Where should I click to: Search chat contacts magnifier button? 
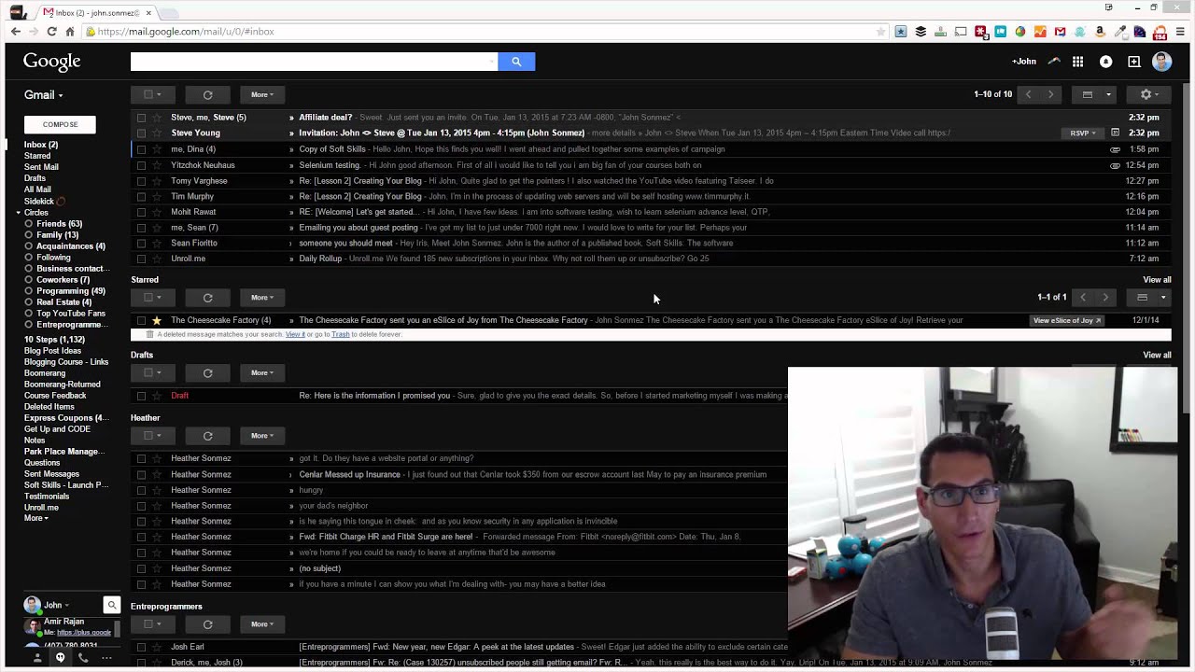(111, 605)
